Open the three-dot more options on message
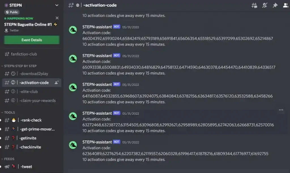 [x=281, y=110]
